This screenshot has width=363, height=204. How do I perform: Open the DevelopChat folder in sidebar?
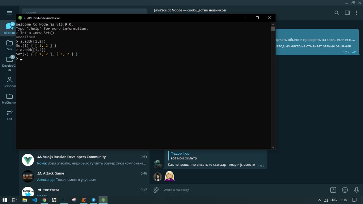click(x=9, y=63)
